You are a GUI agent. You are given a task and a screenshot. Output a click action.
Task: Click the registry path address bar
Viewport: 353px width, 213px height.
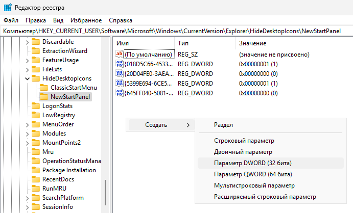[x=176, y=32]
